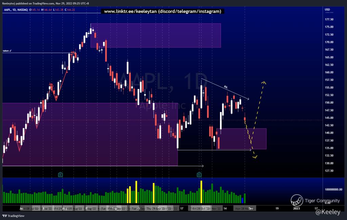Click the 100000000.00 volume axis label
Viewport: 347px width, 220px height.
pos(333,190)
